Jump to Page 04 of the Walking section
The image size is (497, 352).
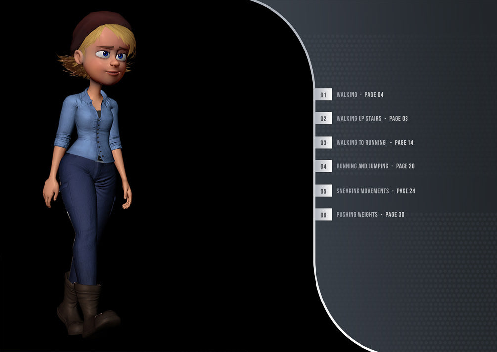tap(374, 95)
